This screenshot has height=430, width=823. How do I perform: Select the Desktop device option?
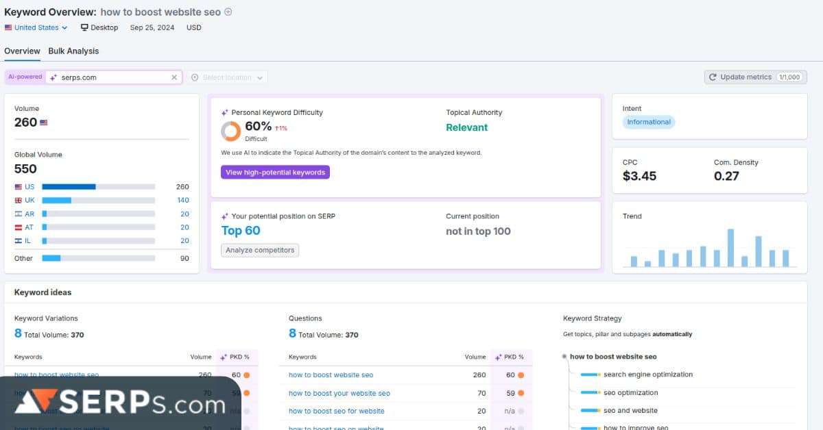[x=99, y=27]
